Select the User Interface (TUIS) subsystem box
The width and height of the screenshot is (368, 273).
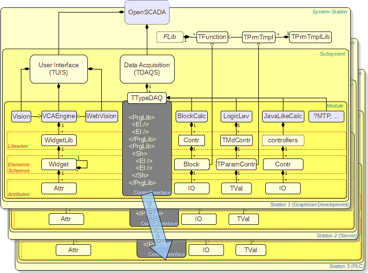[x=59, y=69]
